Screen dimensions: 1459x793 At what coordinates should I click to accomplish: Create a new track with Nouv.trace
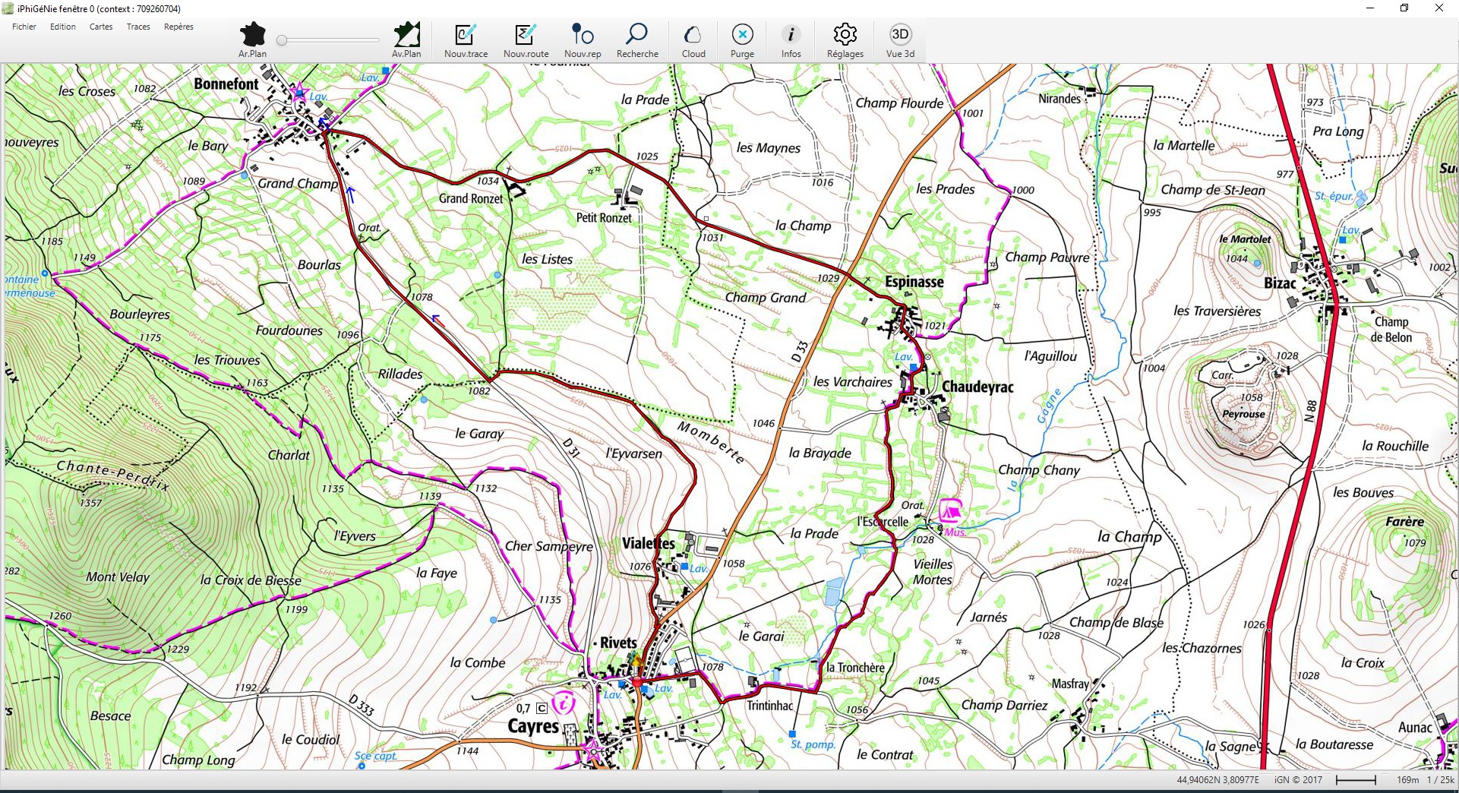point(466,36)
